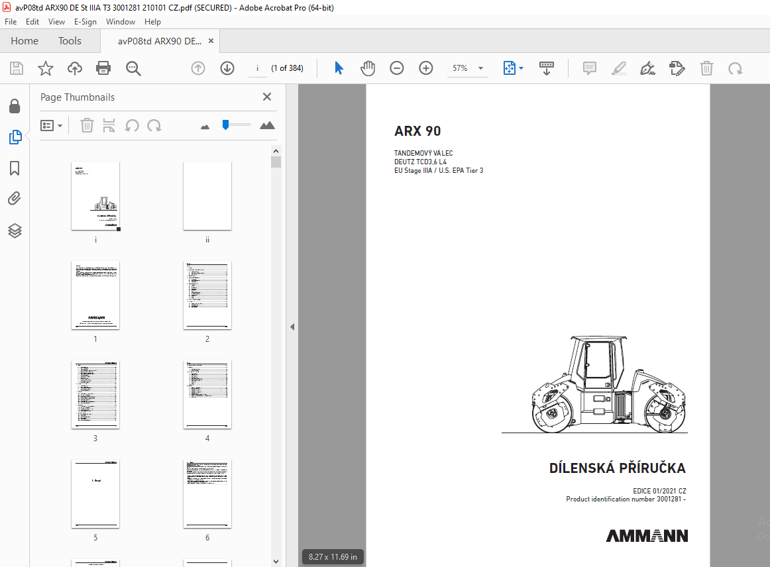Open the zoom percentage dropdown arrow
This screenshot has height=567, width=770.
point(481,68)
